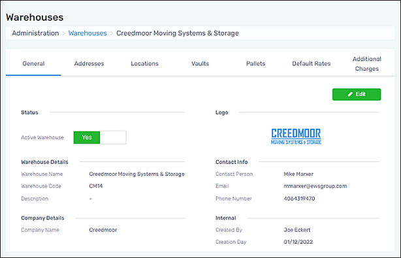The height and width of the screenshot is (258, 401).
Task: Click the Internal section heading
Action: click(x=225, y=218)
